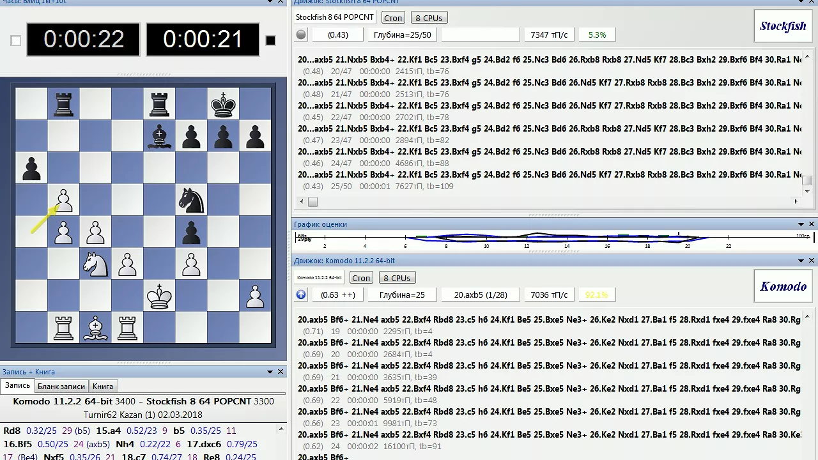Select the white king on e2
This screenshot has height=460, width=818.
pyautogui.click(x=159, y=296)
